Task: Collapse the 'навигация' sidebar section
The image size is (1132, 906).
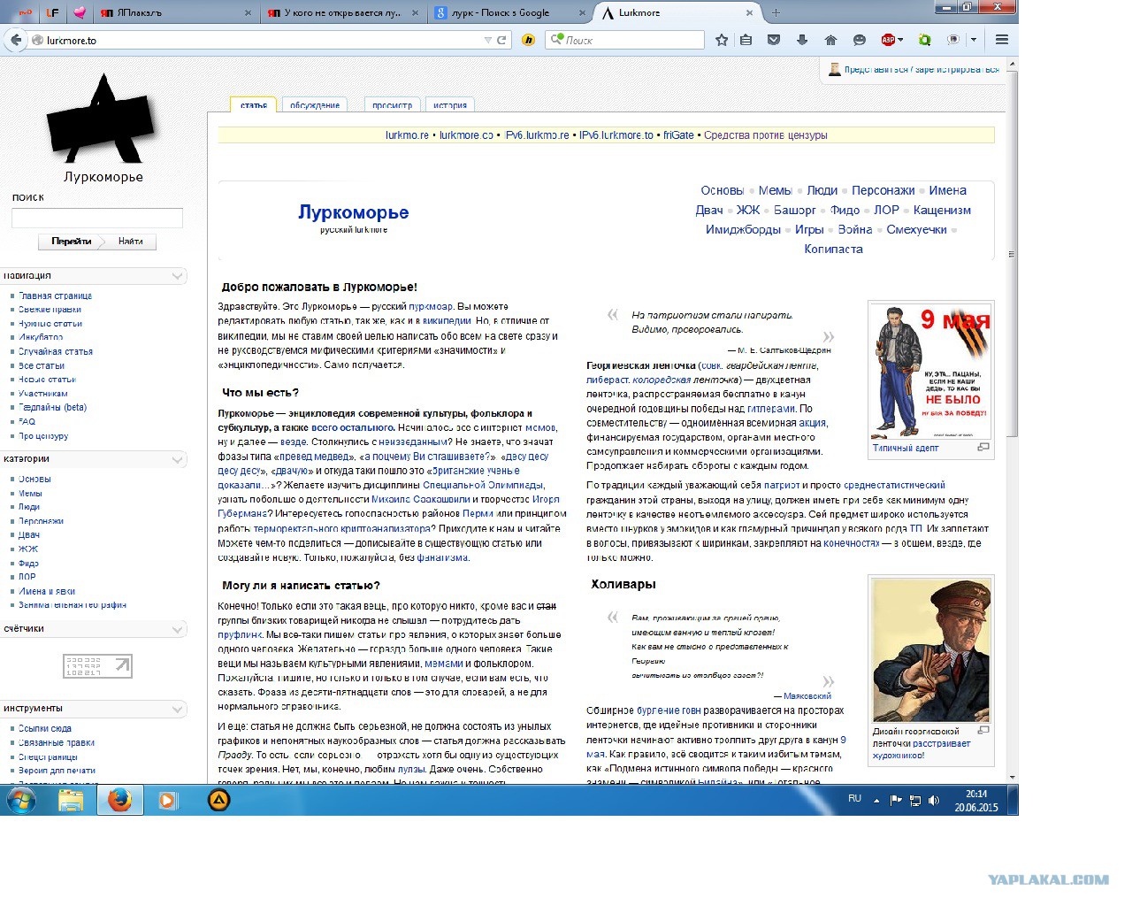Action: point(178,276)
